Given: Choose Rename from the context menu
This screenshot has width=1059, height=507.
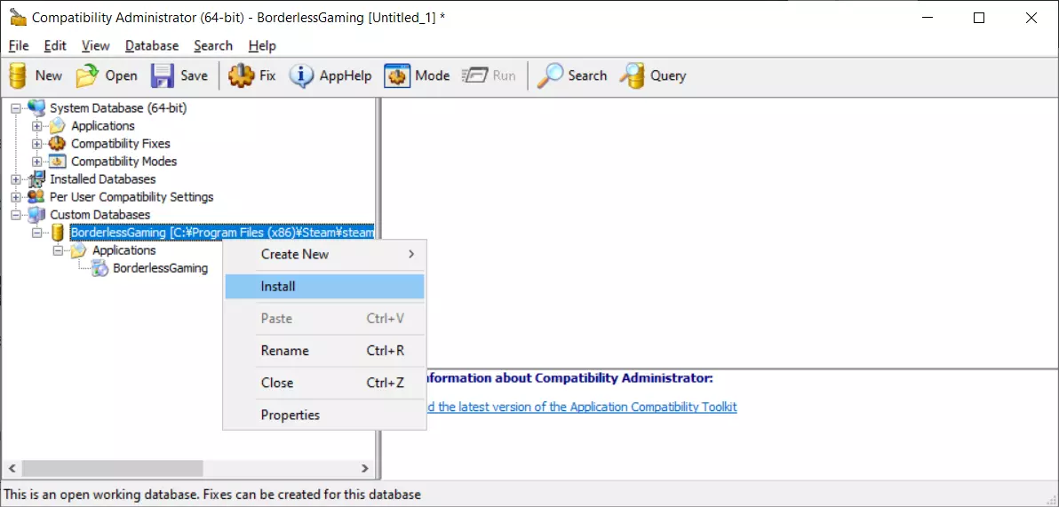Looking at the screenshot, I should pos(325,351).
